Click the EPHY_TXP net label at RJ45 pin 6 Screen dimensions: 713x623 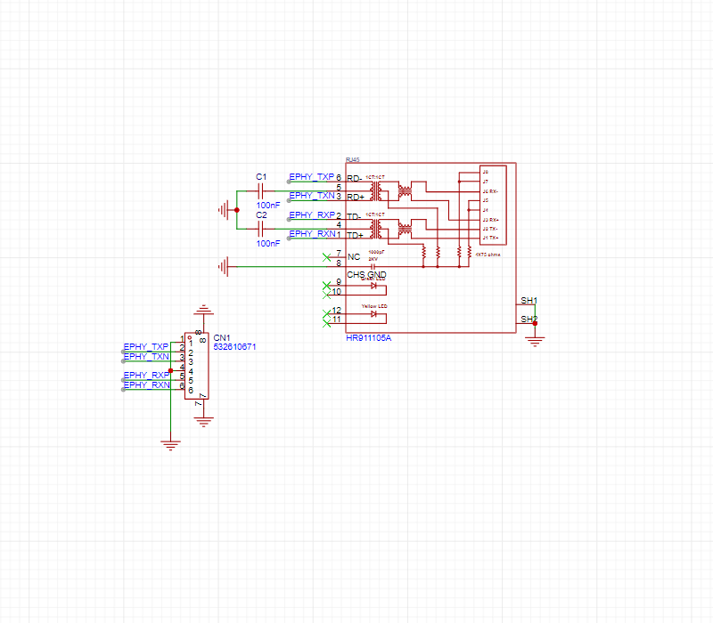click(x=311, y=177)
